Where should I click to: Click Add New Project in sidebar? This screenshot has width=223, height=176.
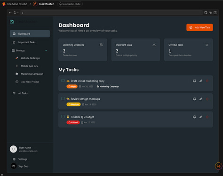(x=30, y=82)
